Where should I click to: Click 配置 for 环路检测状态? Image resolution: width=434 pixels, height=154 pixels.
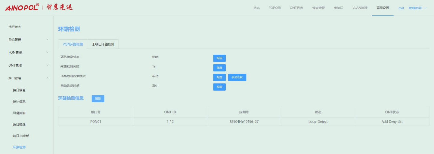[x=219, y=58]
